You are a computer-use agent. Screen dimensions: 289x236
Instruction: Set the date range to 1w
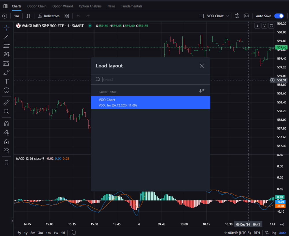[56, 233]
